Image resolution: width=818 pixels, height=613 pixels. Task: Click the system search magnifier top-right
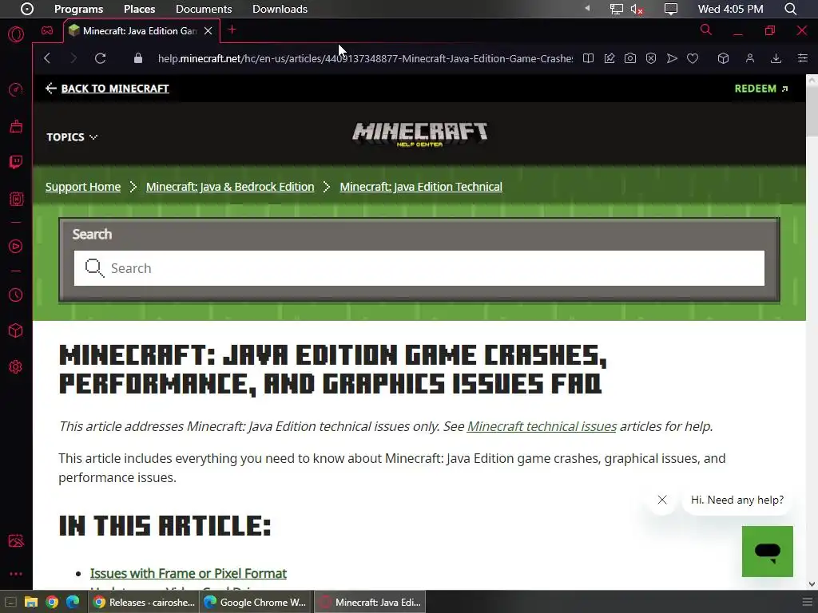790,9
